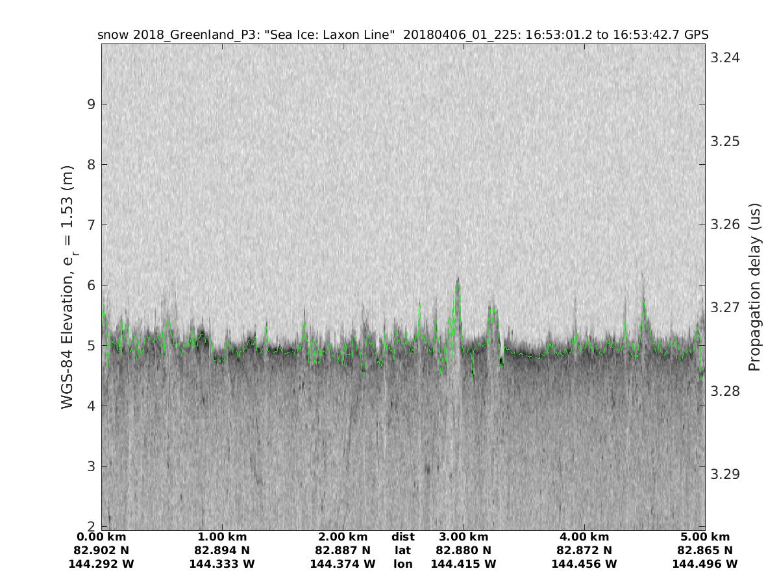
Task: Click the 3.24 propagation delay tick label
Action: click(724, 58)
